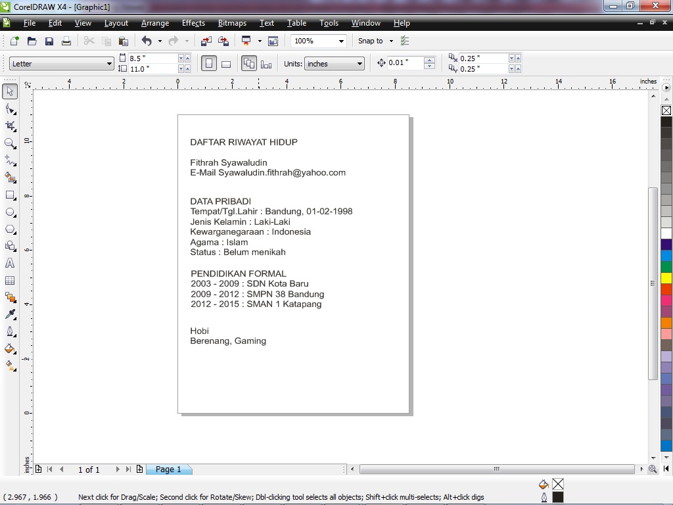673x505 pixels.
Task: Click the navigator zoom button
Action: click(x=653, y=469)
